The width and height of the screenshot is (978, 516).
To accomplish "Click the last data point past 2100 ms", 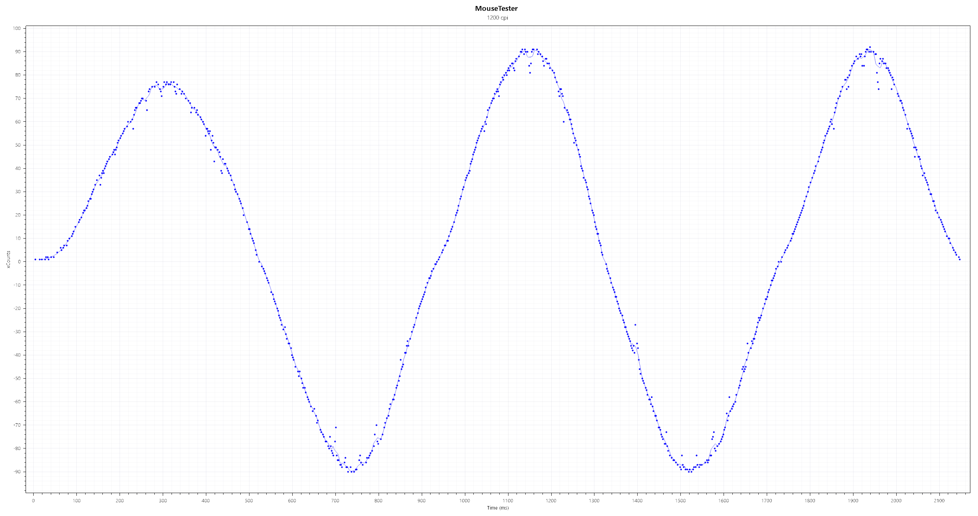I will (959, 259).
